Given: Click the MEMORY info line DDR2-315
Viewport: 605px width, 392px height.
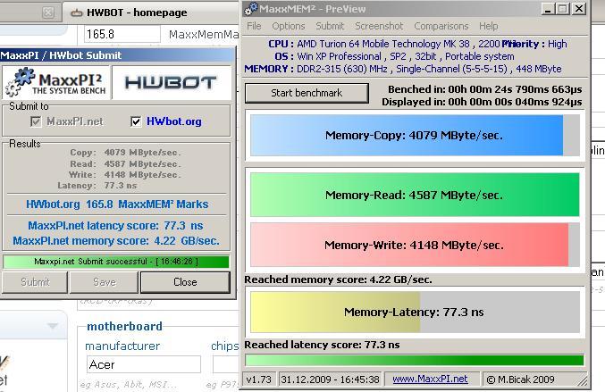Looking at the screenshot, I should pyautogui.click(x=403, y=69).
